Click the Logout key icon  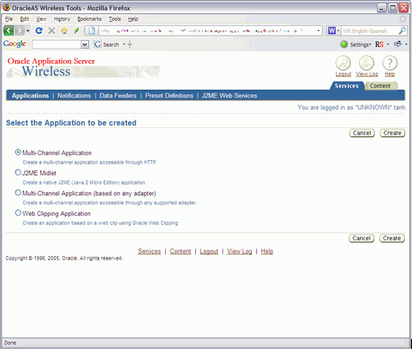[343, 63]
